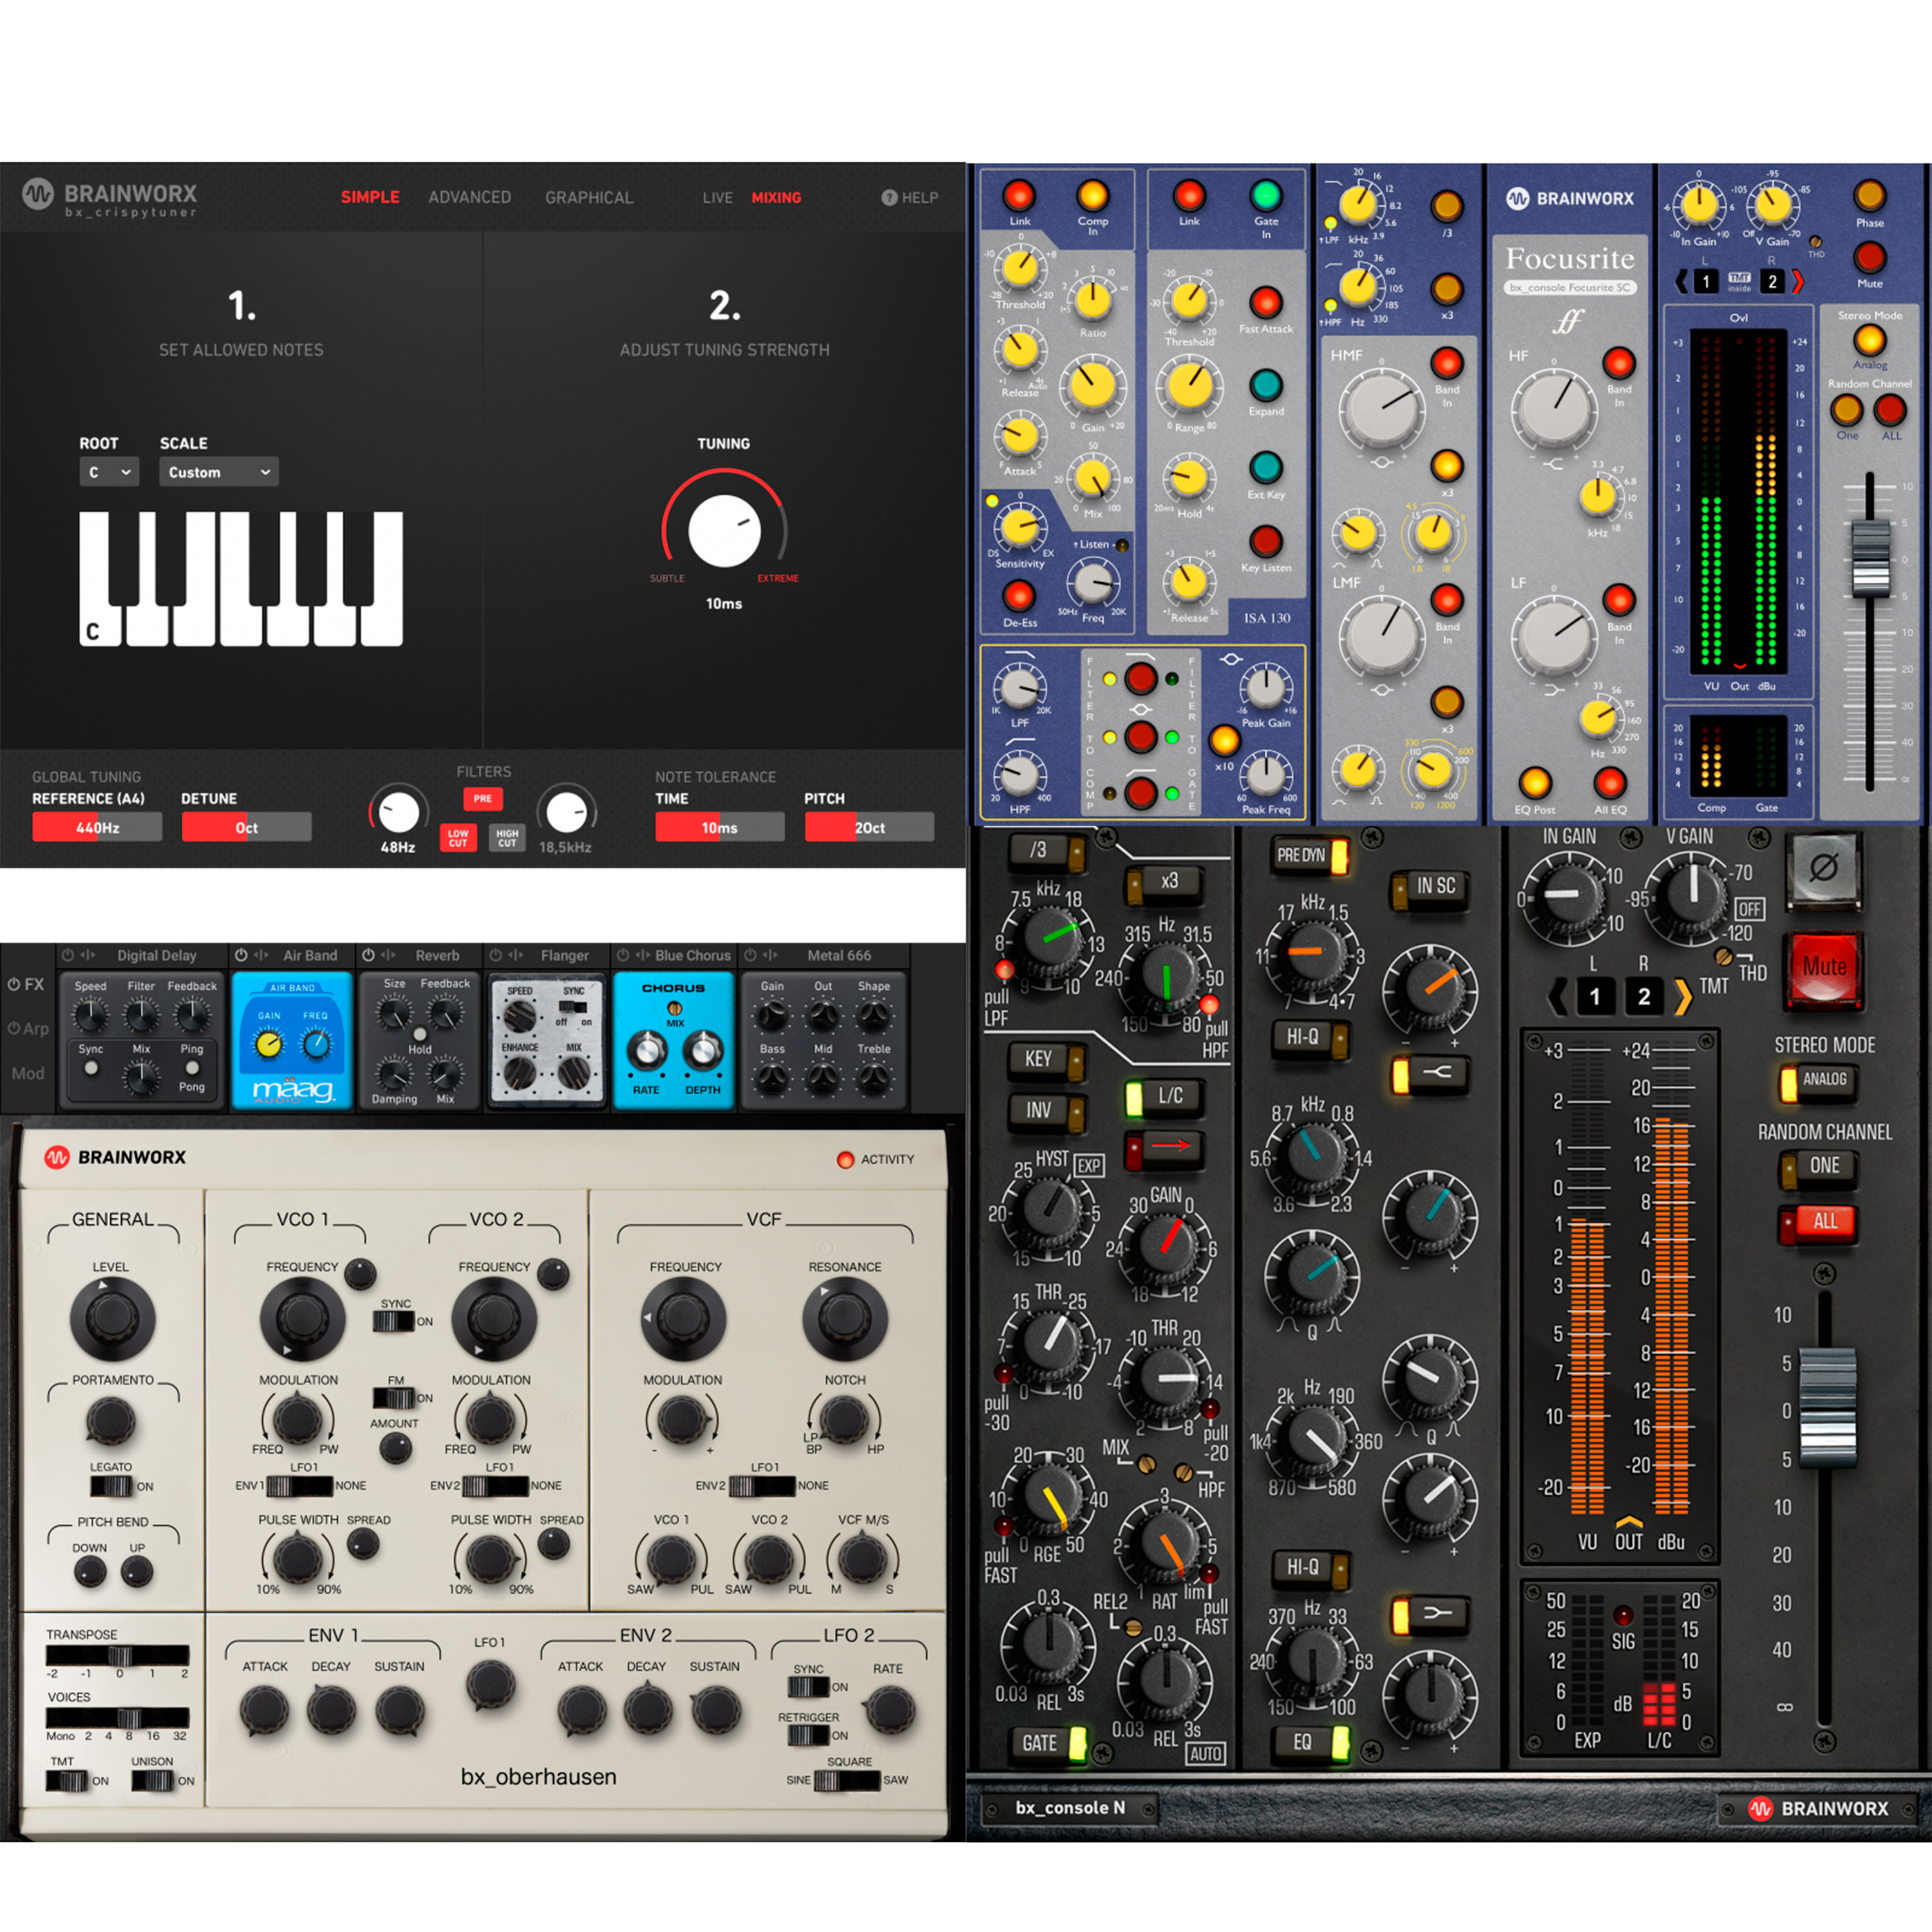Open Help via the question mark icon
Image resolution: width=1932 pixels, height=1932 pixels.
(x=890, y=198)
